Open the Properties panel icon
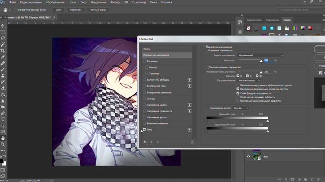This screenshot has height=182, width=325. 240,32
